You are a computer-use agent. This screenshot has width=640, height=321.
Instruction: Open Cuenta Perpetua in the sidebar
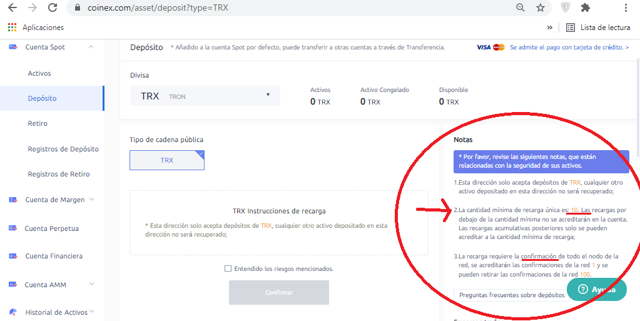51,228
